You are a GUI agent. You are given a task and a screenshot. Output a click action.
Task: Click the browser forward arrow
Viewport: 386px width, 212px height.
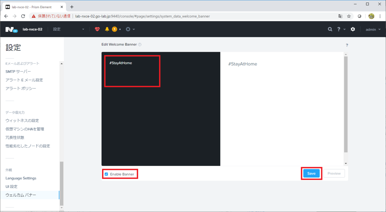[14, 16]
